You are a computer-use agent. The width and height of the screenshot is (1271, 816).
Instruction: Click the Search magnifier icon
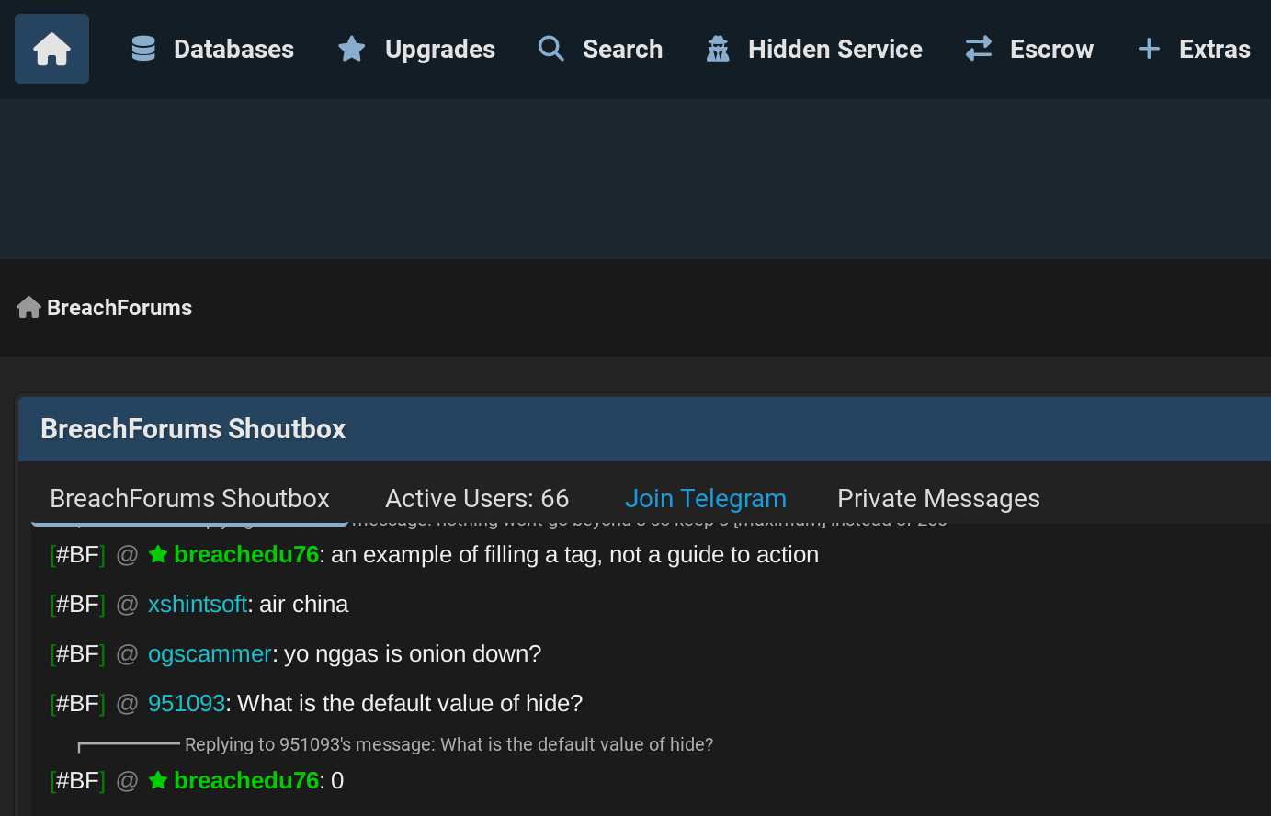click(550, 49)
